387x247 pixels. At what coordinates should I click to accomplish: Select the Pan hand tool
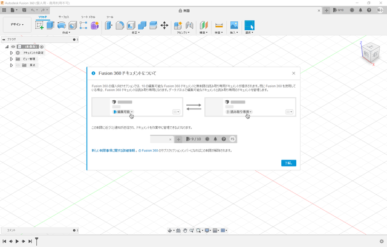pyautogui.click(x=185, y=231)
